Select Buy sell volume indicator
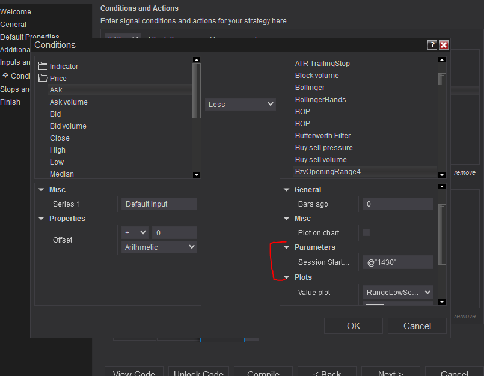Screen dimensions: 484x376 (320, 160)
